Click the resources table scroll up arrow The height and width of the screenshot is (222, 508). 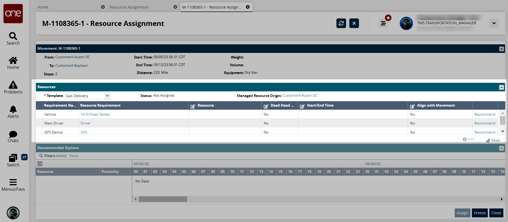tap(503, 113)
